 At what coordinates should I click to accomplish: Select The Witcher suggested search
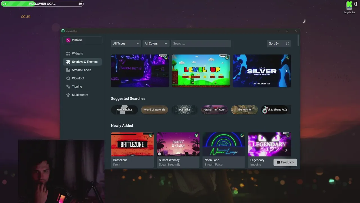[244, 110]
